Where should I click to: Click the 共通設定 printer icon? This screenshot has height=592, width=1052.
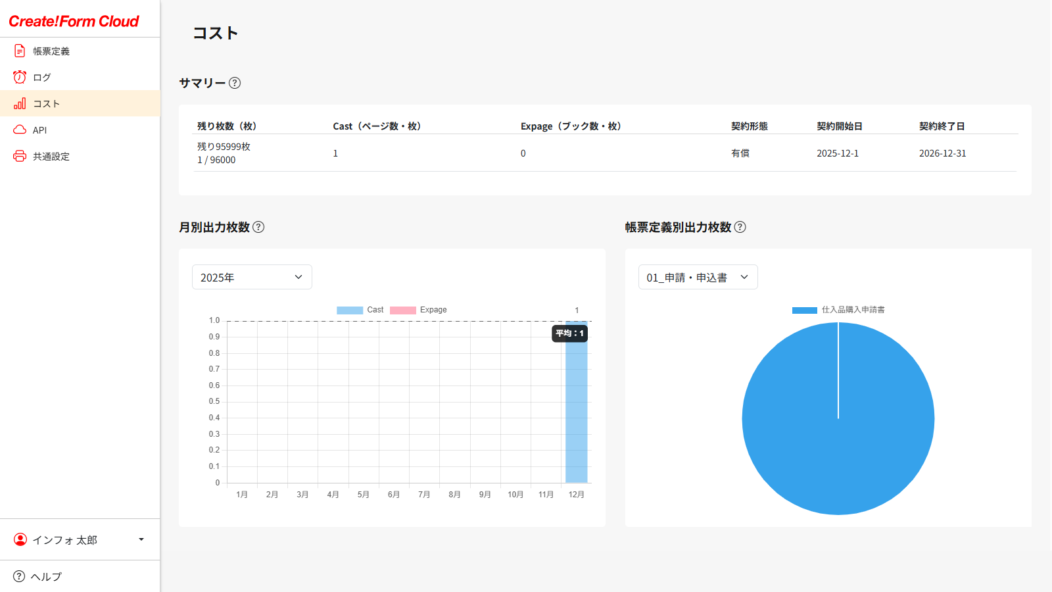click(x=20, y=156)
